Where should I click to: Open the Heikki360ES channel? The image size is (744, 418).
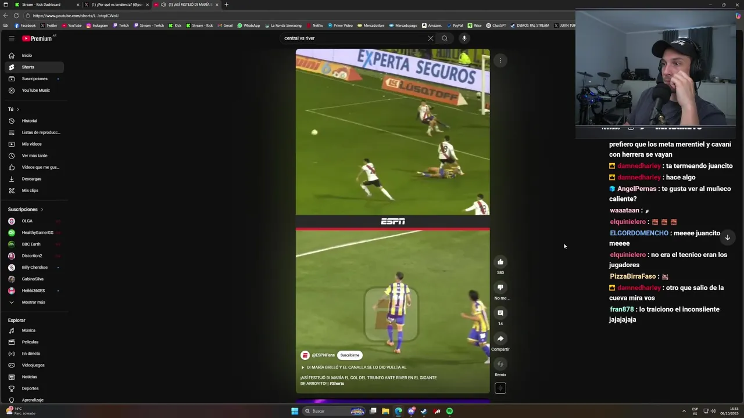tap(34, 290)
